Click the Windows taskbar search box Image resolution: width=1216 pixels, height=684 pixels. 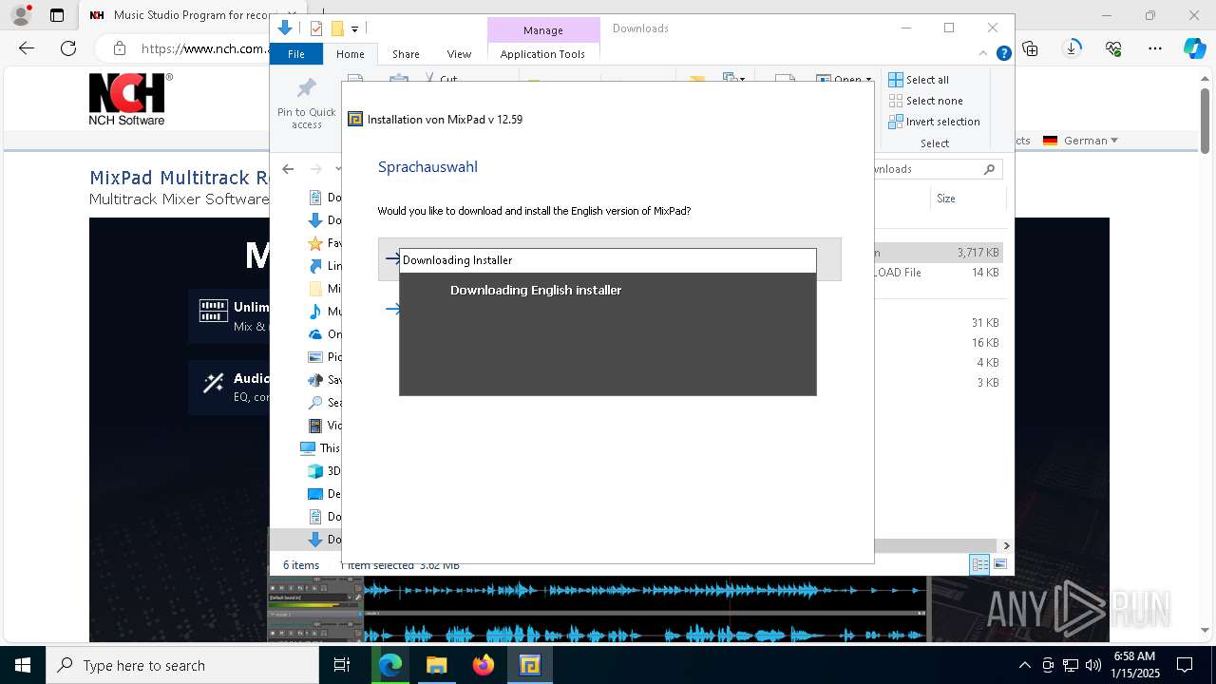[182, 665]
